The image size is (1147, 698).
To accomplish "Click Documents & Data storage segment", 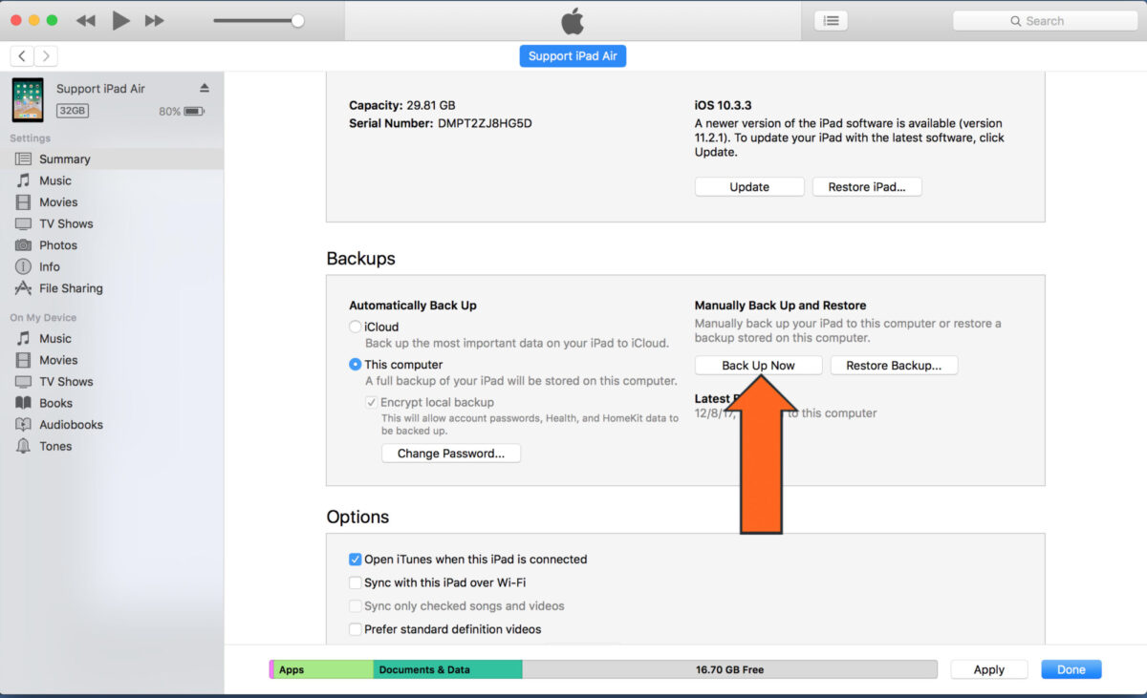I will [x=447, y=669].
